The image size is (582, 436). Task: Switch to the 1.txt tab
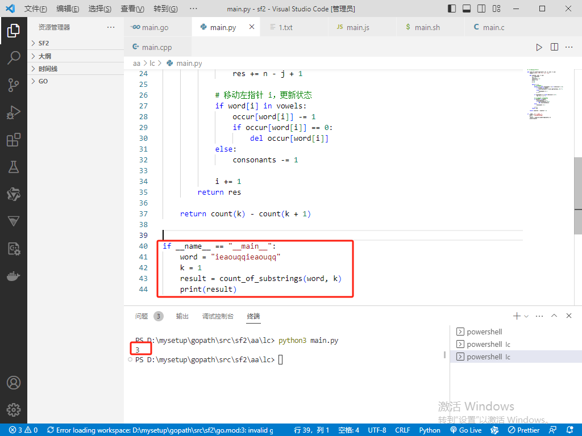[x=294, y=27]
